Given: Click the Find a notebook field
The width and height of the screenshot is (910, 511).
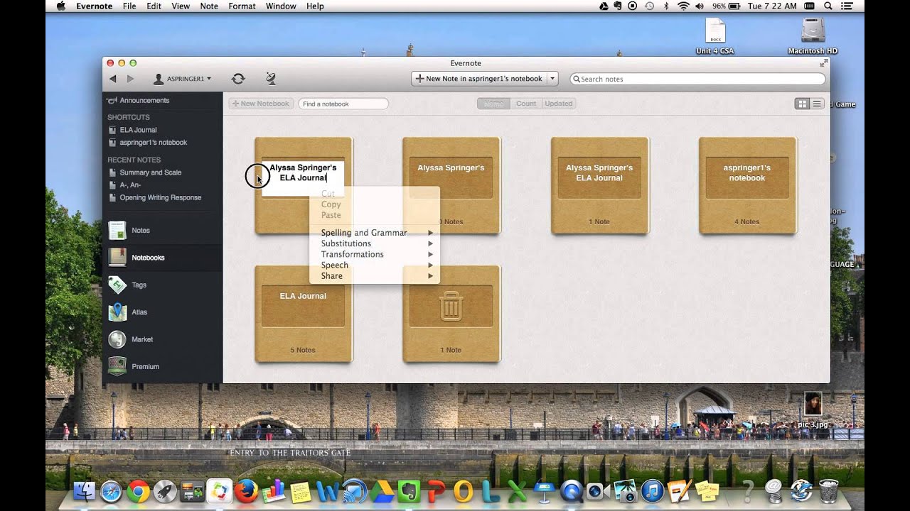Looking at the screenshot, I should pyautogui.click(x=343, y=104).
